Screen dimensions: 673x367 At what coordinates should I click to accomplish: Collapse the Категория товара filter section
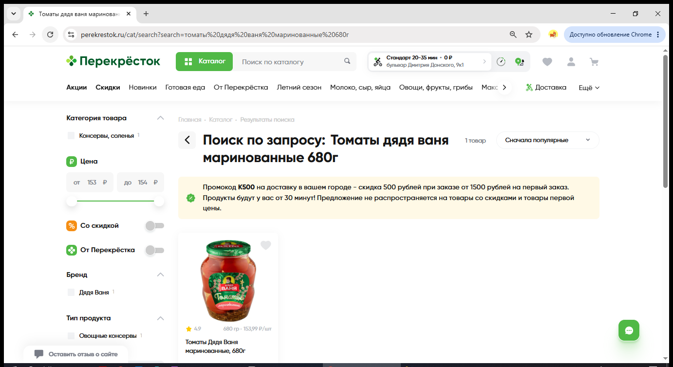click(x=160, y=118)
